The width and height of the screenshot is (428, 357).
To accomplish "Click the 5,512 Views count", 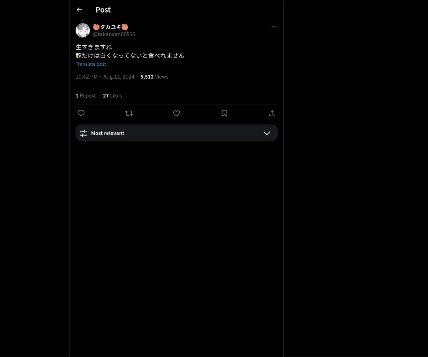I will (x=154, y=77).
